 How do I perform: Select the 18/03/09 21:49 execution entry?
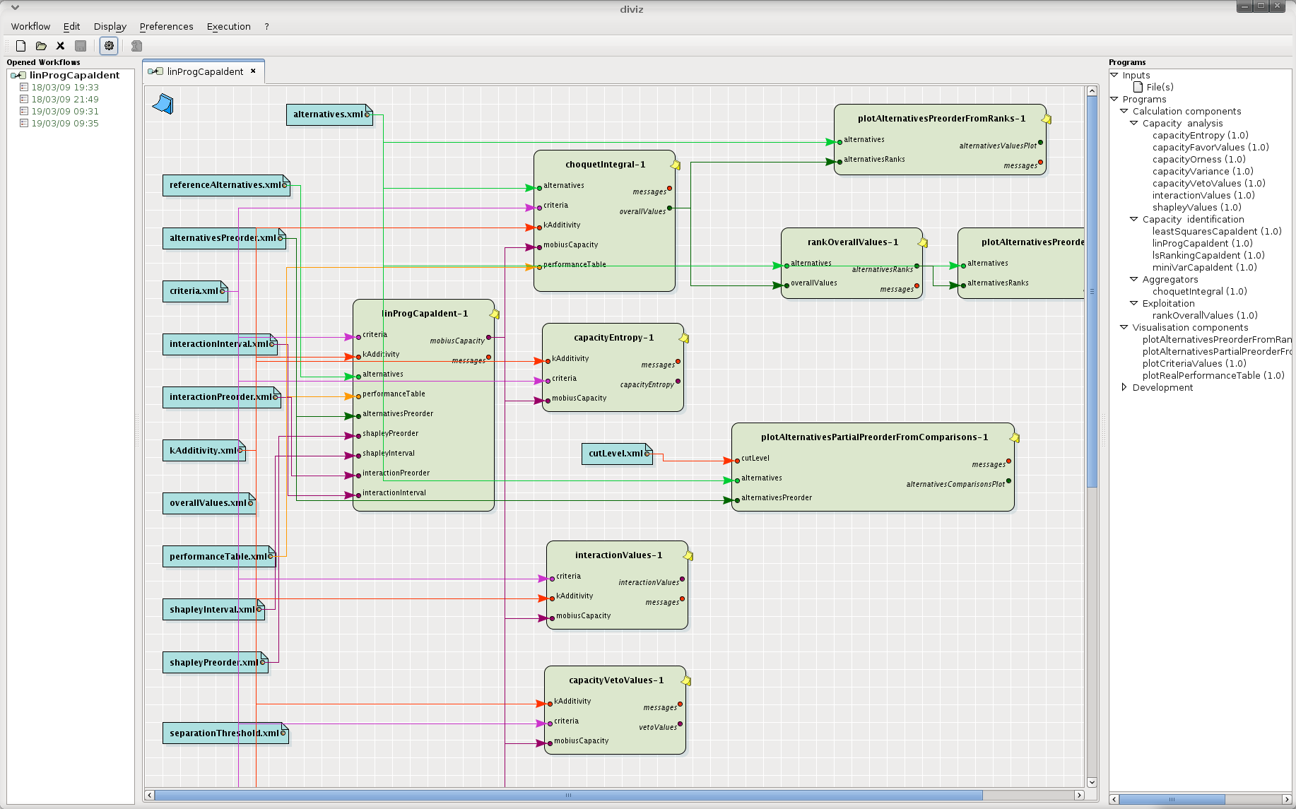pyautogui.click(x=64, y=99)
